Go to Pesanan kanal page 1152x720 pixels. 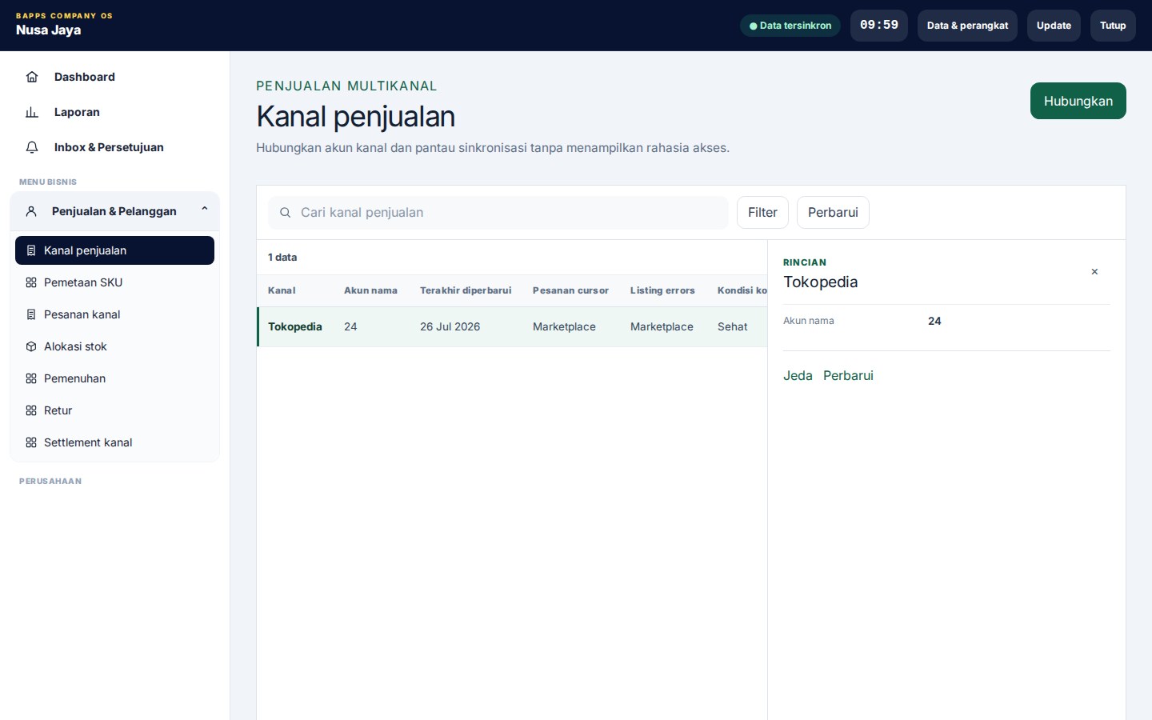(x=114, y=314)
